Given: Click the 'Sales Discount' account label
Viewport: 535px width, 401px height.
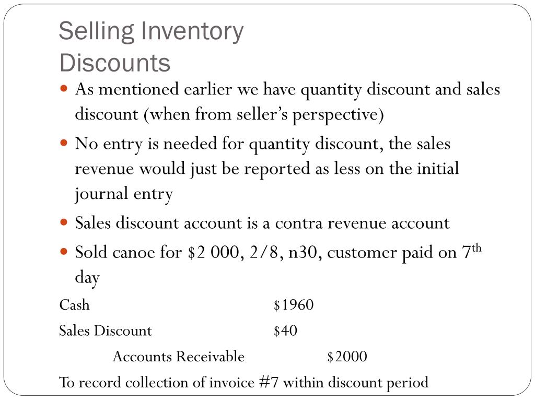Looking at the screenshot, I should tap(106, 331).
